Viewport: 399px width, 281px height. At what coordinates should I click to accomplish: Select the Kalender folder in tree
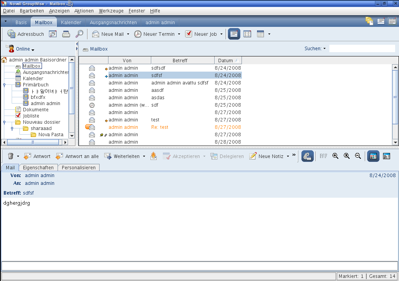click(33, 79)
